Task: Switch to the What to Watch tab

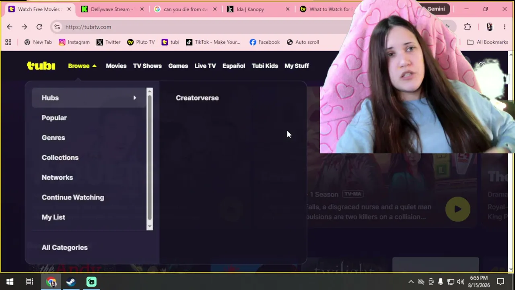Action: click(x=326, y=9)
